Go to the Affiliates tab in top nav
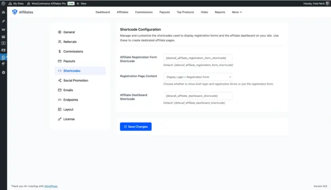Screen dimensions: 331x190 pos(123,12)
